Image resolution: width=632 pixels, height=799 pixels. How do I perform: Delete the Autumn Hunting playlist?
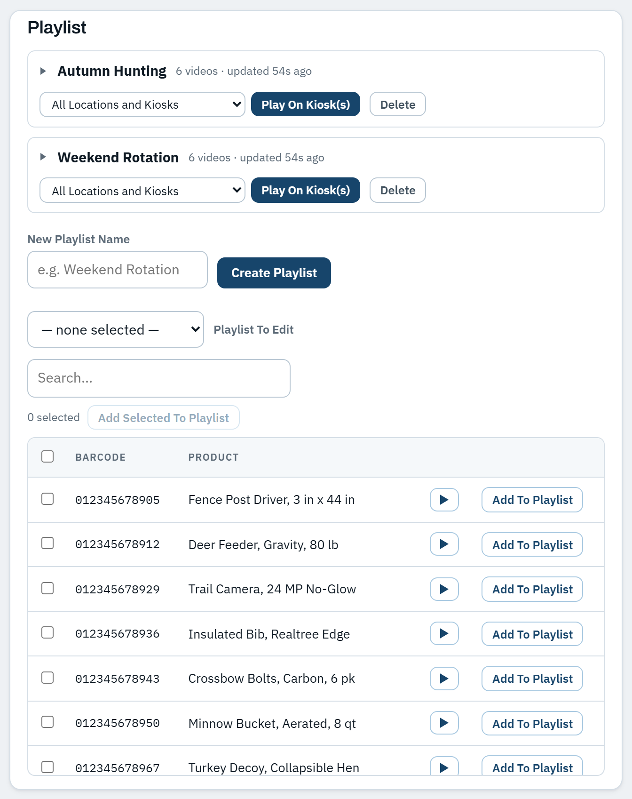point(398,104)
